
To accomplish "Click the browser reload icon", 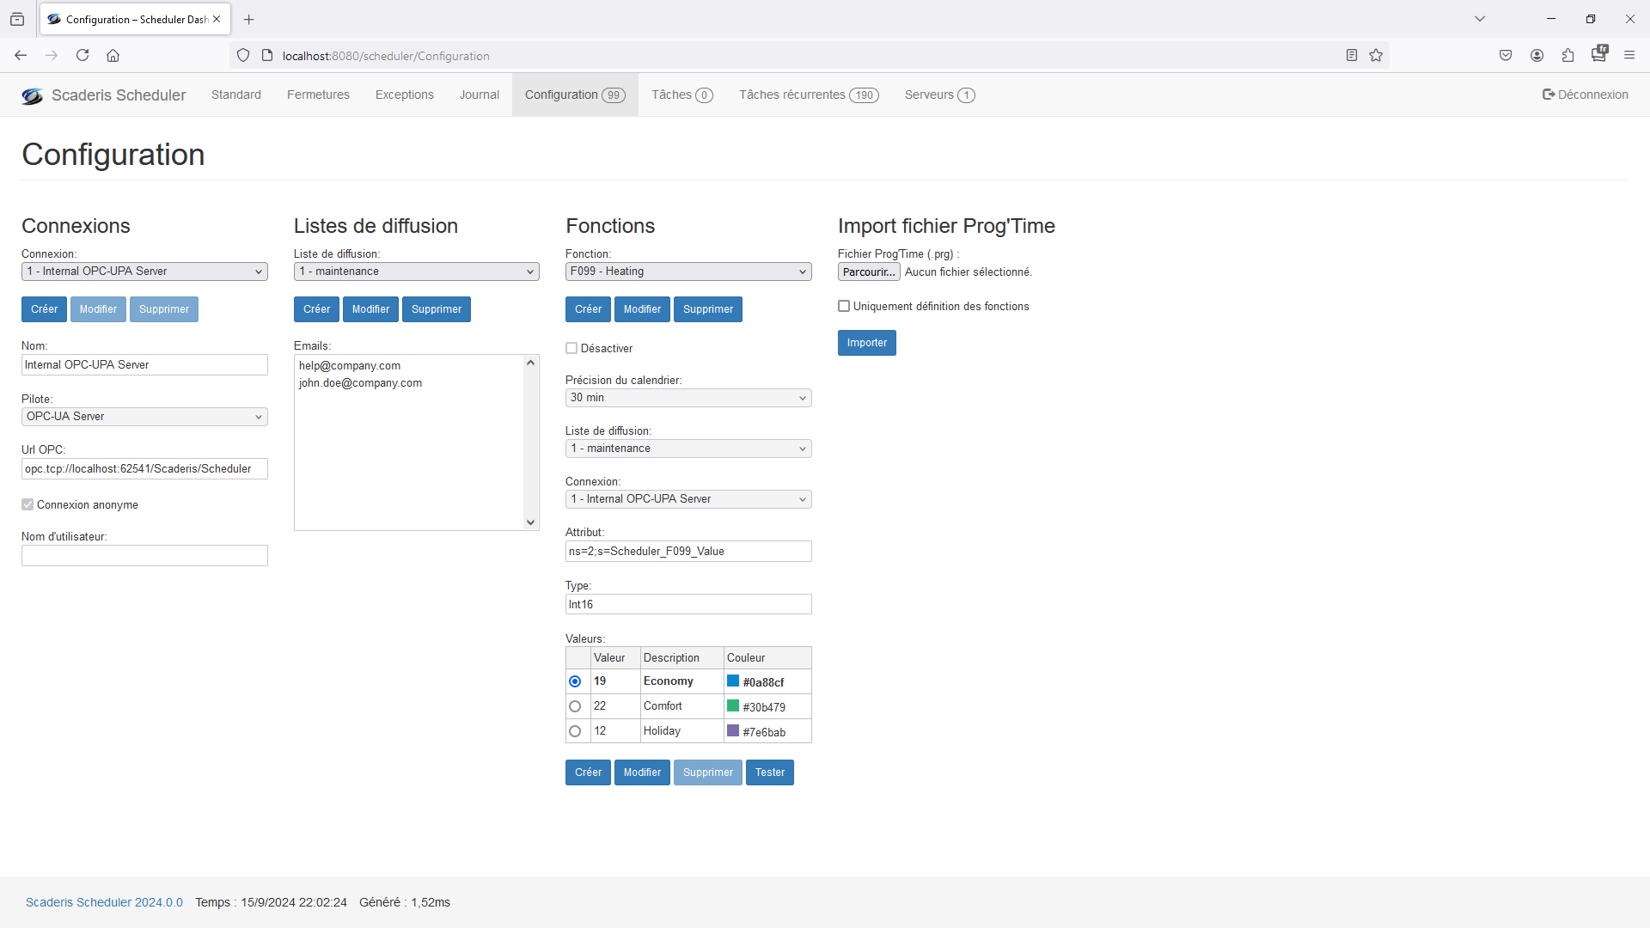I will [x=82, y=56].
